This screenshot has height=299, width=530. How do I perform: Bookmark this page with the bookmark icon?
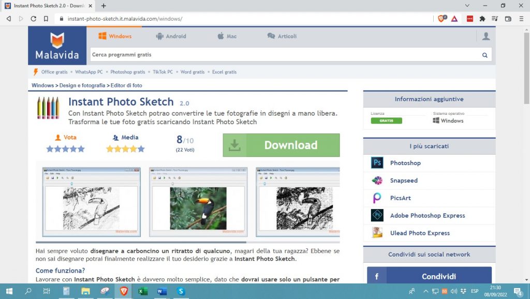pos(46,19)
